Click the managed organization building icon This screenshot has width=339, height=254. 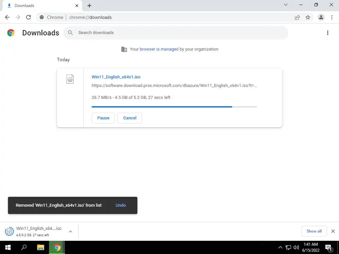pyautogui.click(x=124, y=49)
